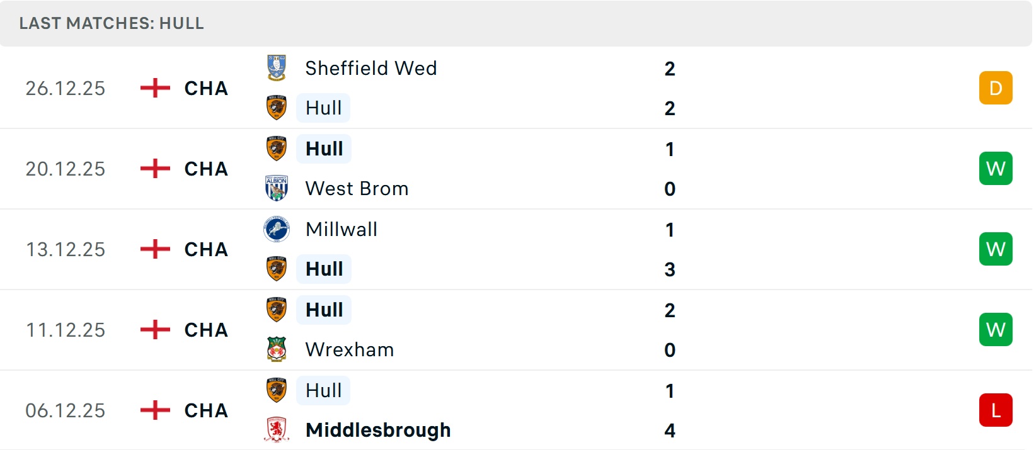
Task: Click the Middlesbrough club crest
Action: pos(277,430)
